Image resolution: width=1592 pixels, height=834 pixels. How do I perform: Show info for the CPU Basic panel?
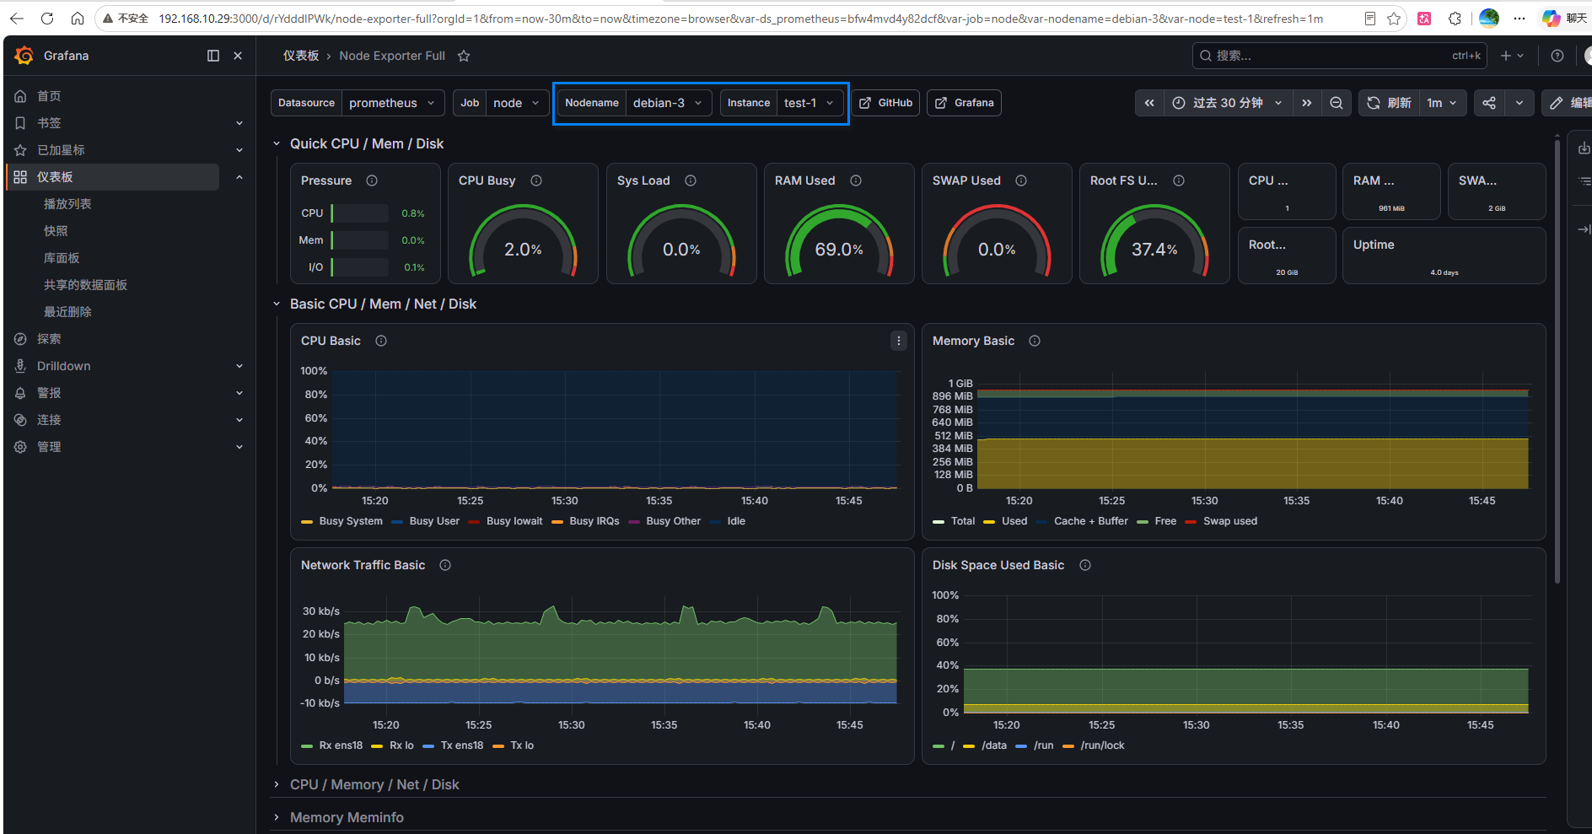click(x=381, y=341)
